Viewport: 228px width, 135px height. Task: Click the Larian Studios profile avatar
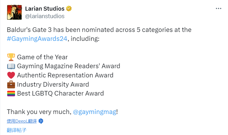click(14, 12)
